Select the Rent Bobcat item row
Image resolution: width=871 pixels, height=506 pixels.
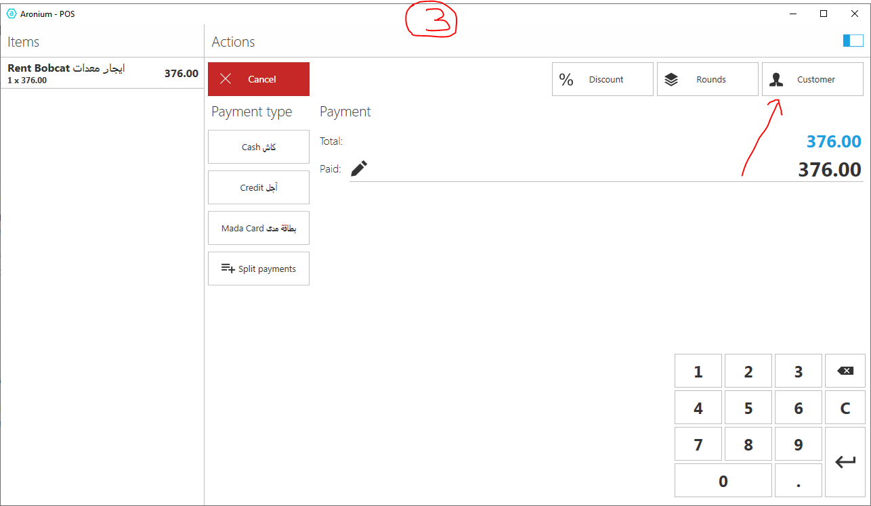click(x=102, y=73)
